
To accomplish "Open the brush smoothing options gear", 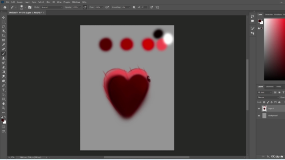I will (x=134, y=7).
